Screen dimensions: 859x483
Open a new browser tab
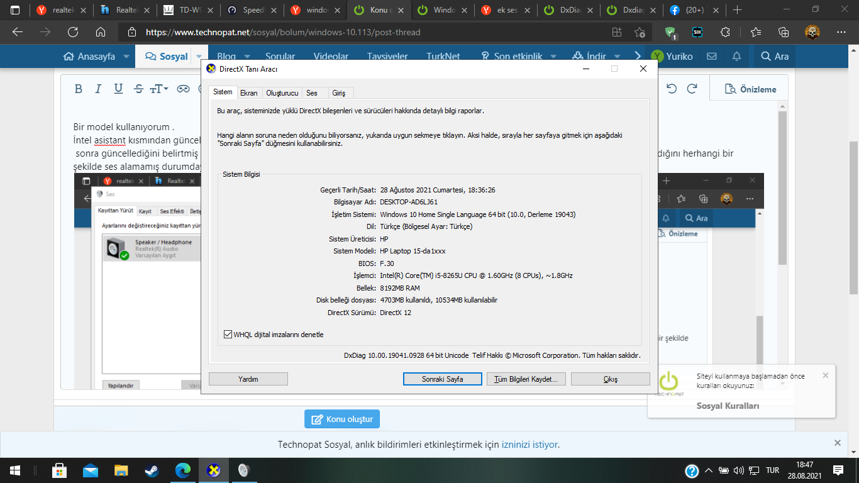(x=738, y=10)
